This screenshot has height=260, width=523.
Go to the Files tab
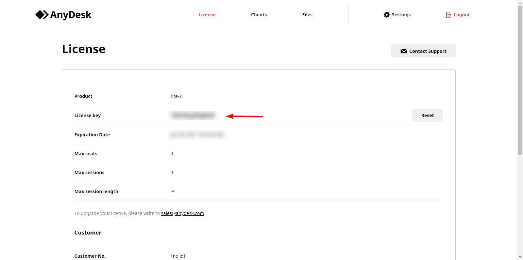(307, 15)
